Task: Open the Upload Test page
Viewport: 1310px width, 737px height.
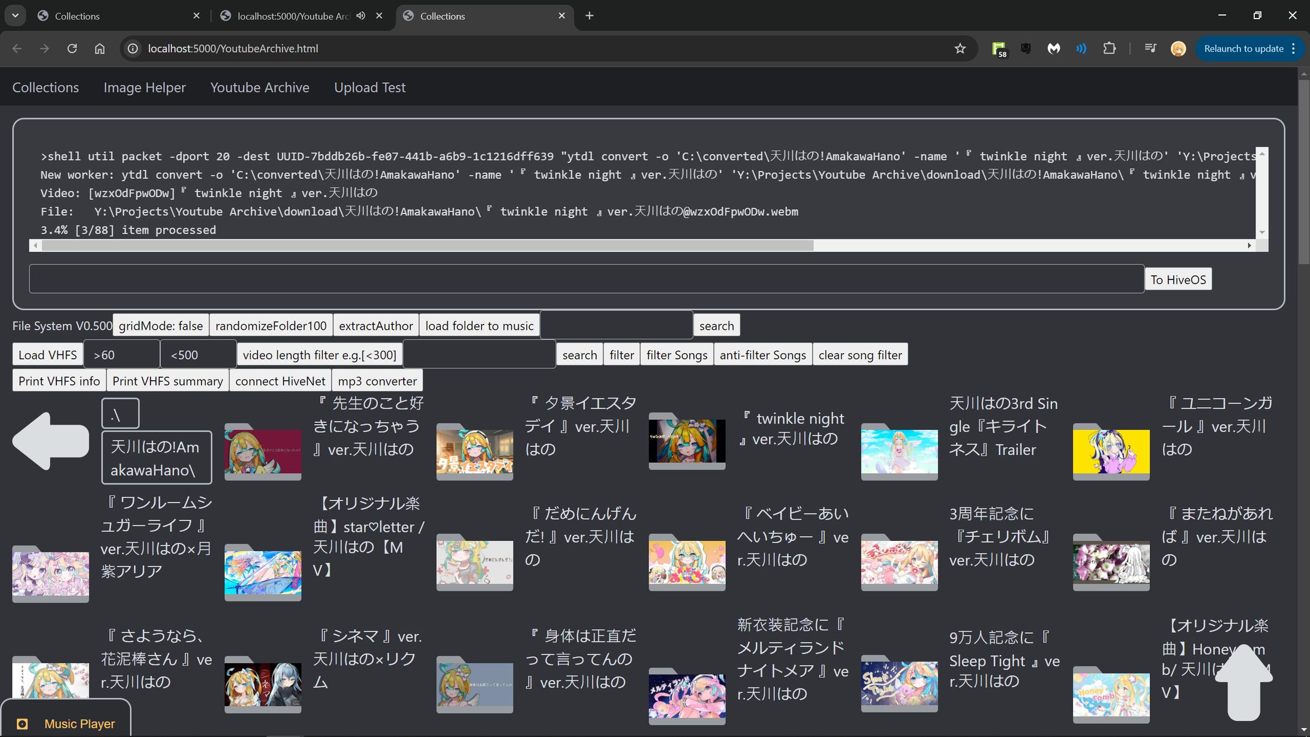Action: click(x=369, y=87)
